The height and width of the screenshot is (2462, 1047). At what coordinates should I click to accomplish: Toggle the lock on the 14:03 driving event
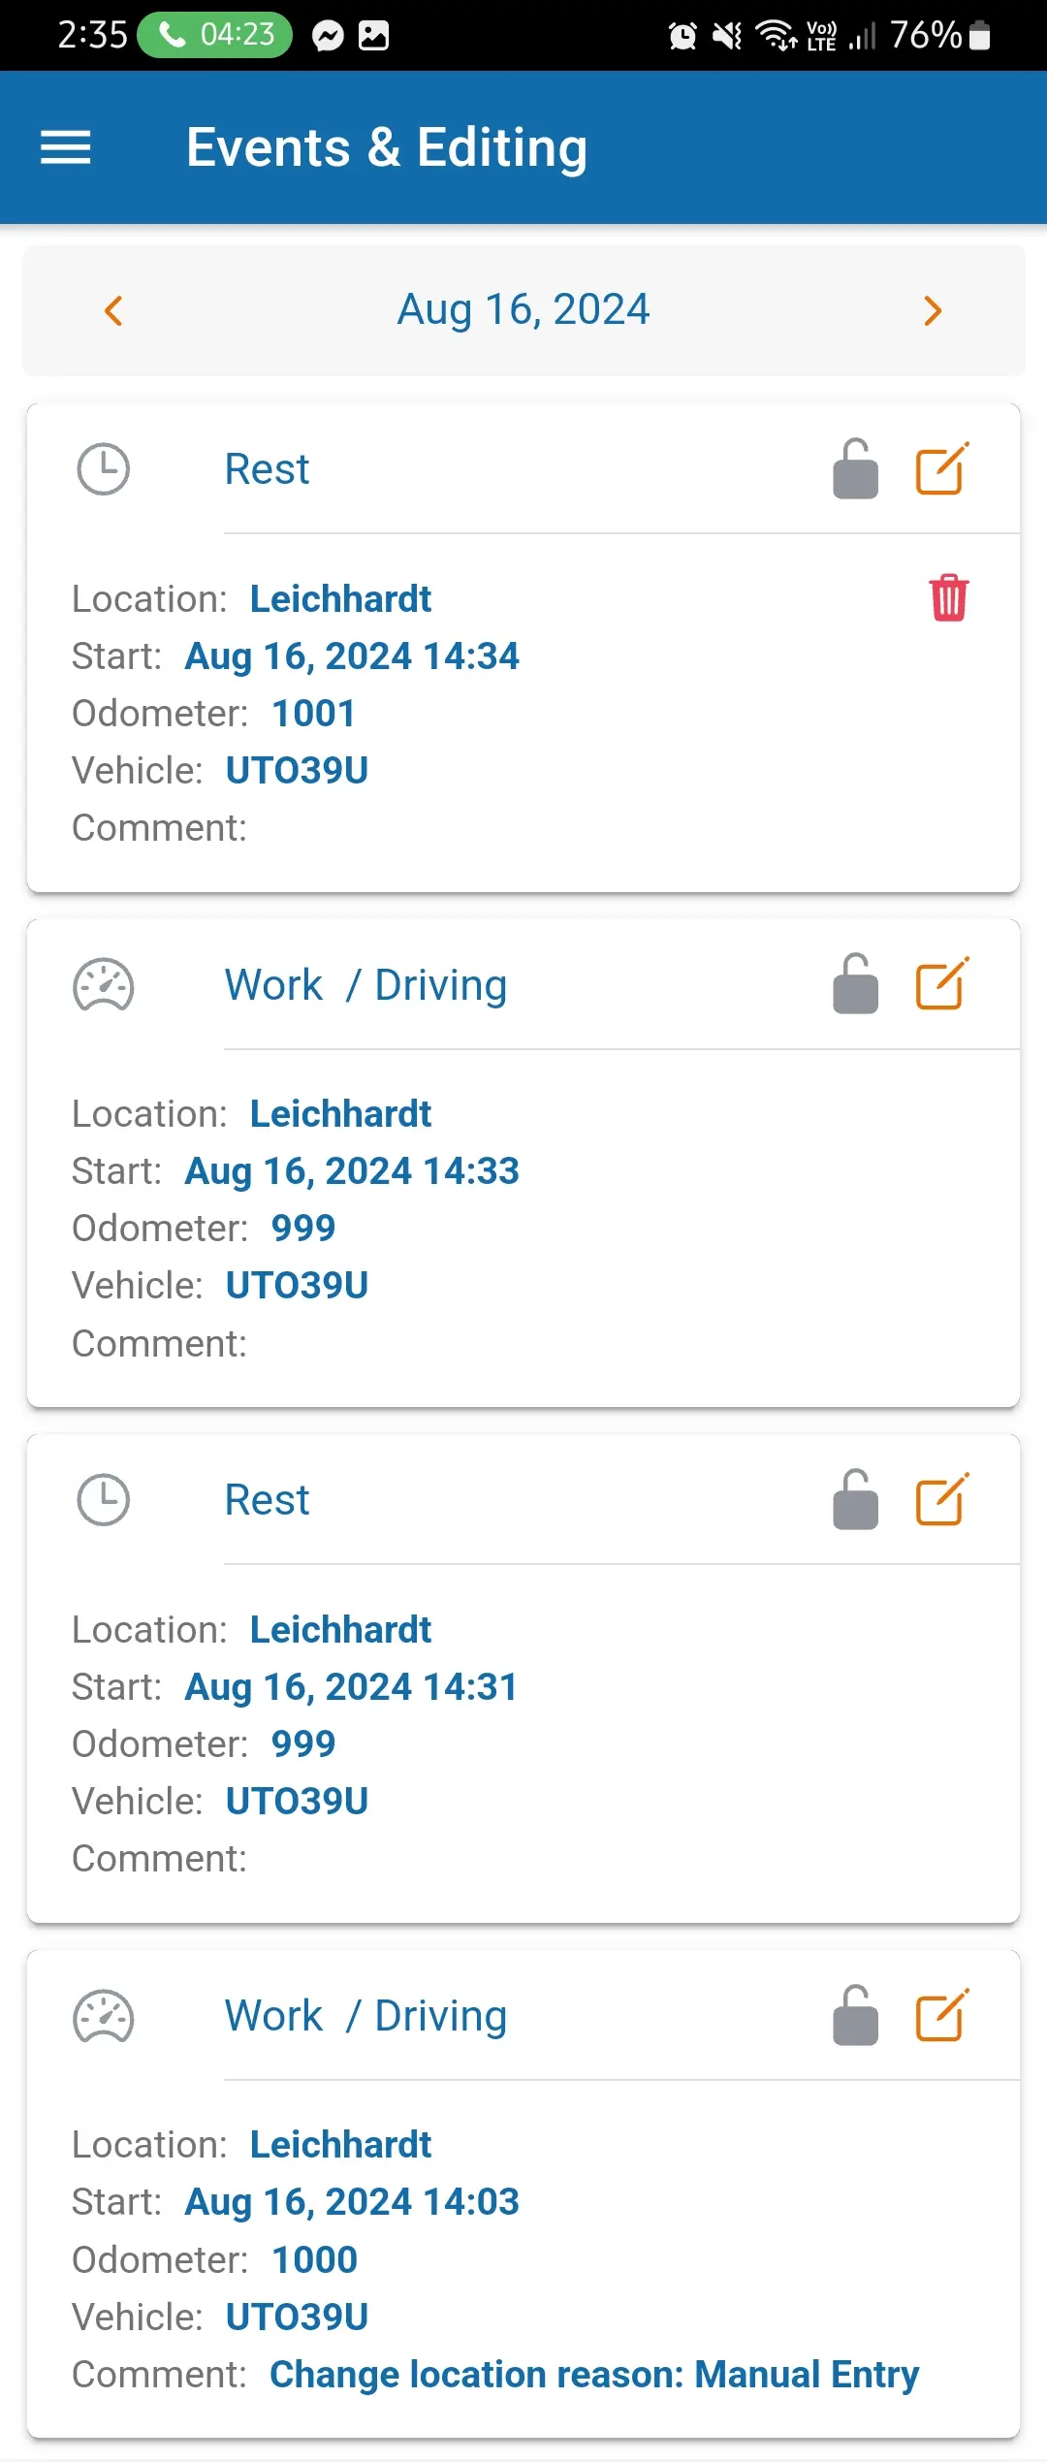coord(855,2016)
